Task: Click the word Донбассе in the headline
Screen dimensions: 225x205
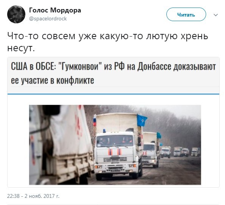Action: [x=154, y=67]
